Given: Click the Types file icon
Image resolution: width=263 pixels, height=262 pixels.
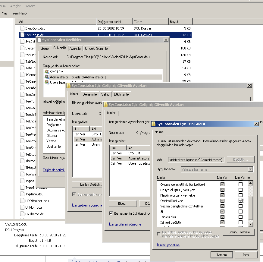Looking at the screenshot, I should [22, 181].
